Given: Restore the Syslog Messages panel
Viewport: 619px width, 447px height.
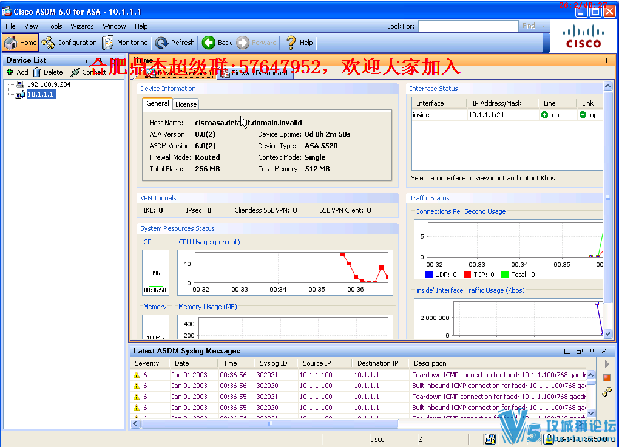Looking at the screenshot, I should pos(580,351).
